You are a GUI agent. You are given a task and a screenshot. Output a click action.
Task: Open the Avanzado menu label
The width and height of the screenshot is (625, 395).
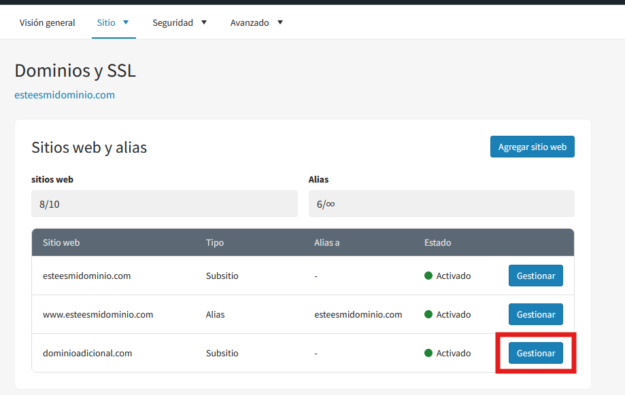pyautogui.click(x=250, y=22)
